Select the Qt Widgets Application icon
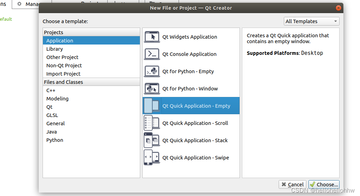This screenshot has height=196, width=360. (152, 37)
